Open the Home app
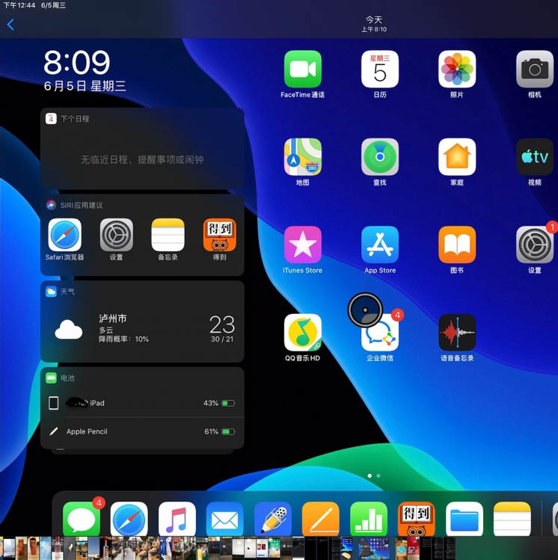This screenshot has width=558, height=560. pos(457,157)
